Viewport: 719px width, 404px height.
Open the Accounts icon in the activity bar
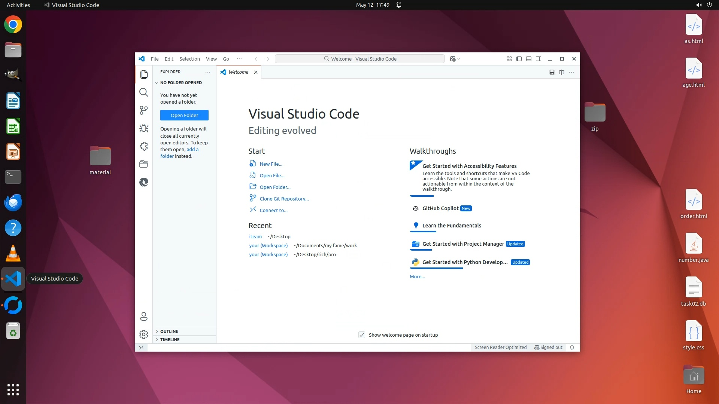[143, 316]
